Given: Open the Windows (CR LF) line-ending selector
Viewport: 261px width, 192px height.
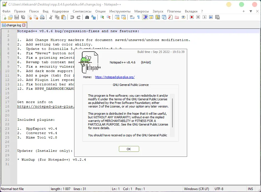Looking at the screenshot, I should tap(196, 189).
